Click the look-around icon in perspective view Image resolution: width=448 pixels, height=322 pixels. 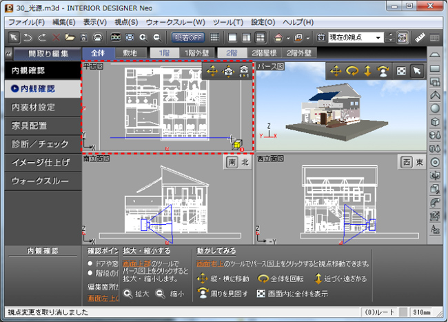point(384,71)
